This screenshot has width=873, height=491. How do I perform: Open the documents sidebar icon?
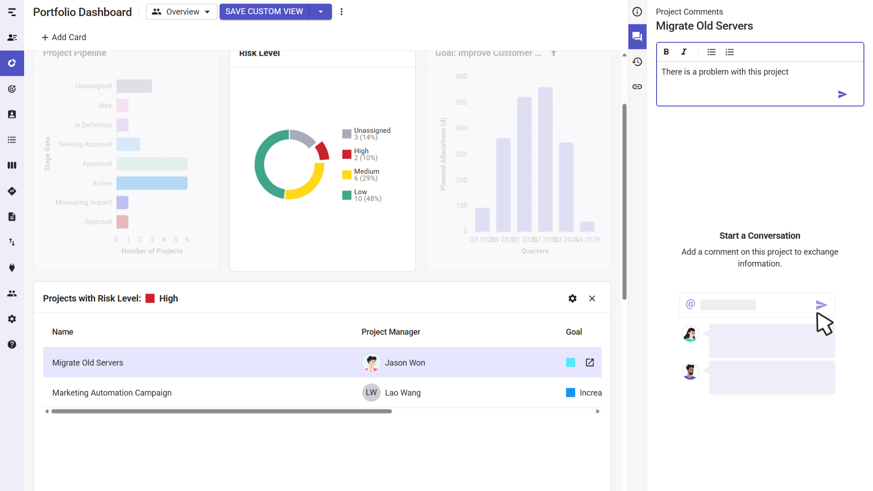(12, 216)
